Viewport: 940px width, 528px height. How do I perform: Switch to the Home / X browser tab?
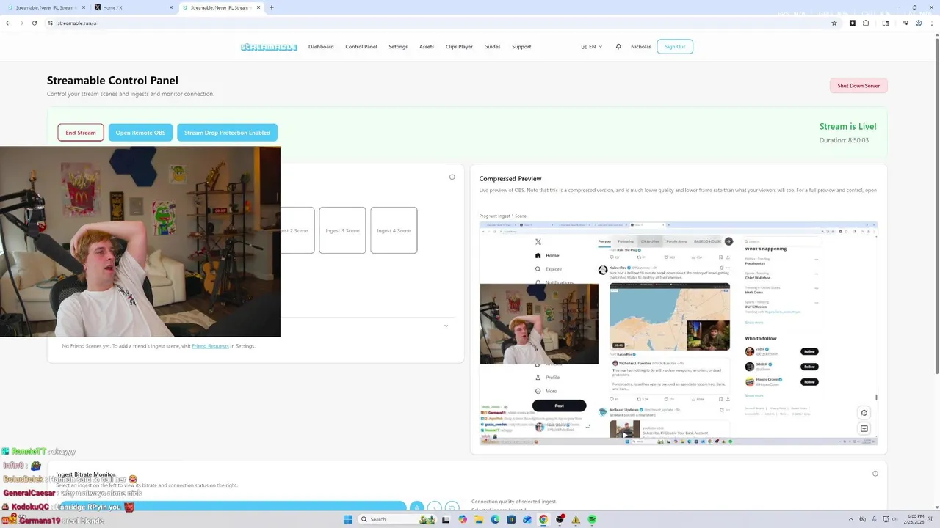134,7
